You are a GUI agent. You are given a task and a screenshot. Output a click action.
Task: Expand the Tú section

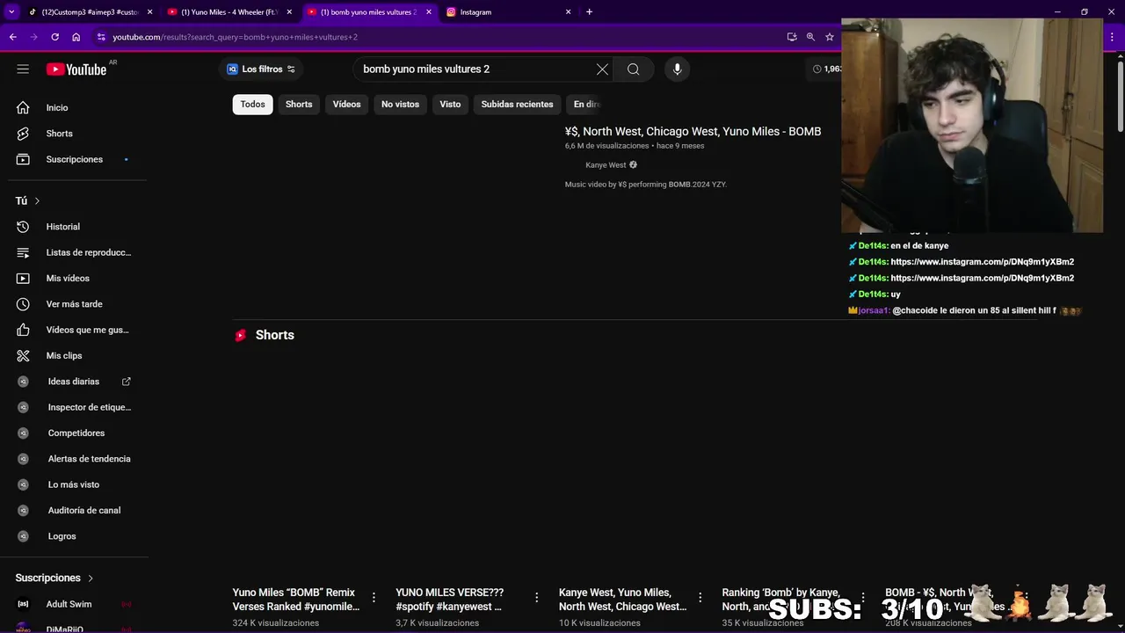[x=28, y=200]
